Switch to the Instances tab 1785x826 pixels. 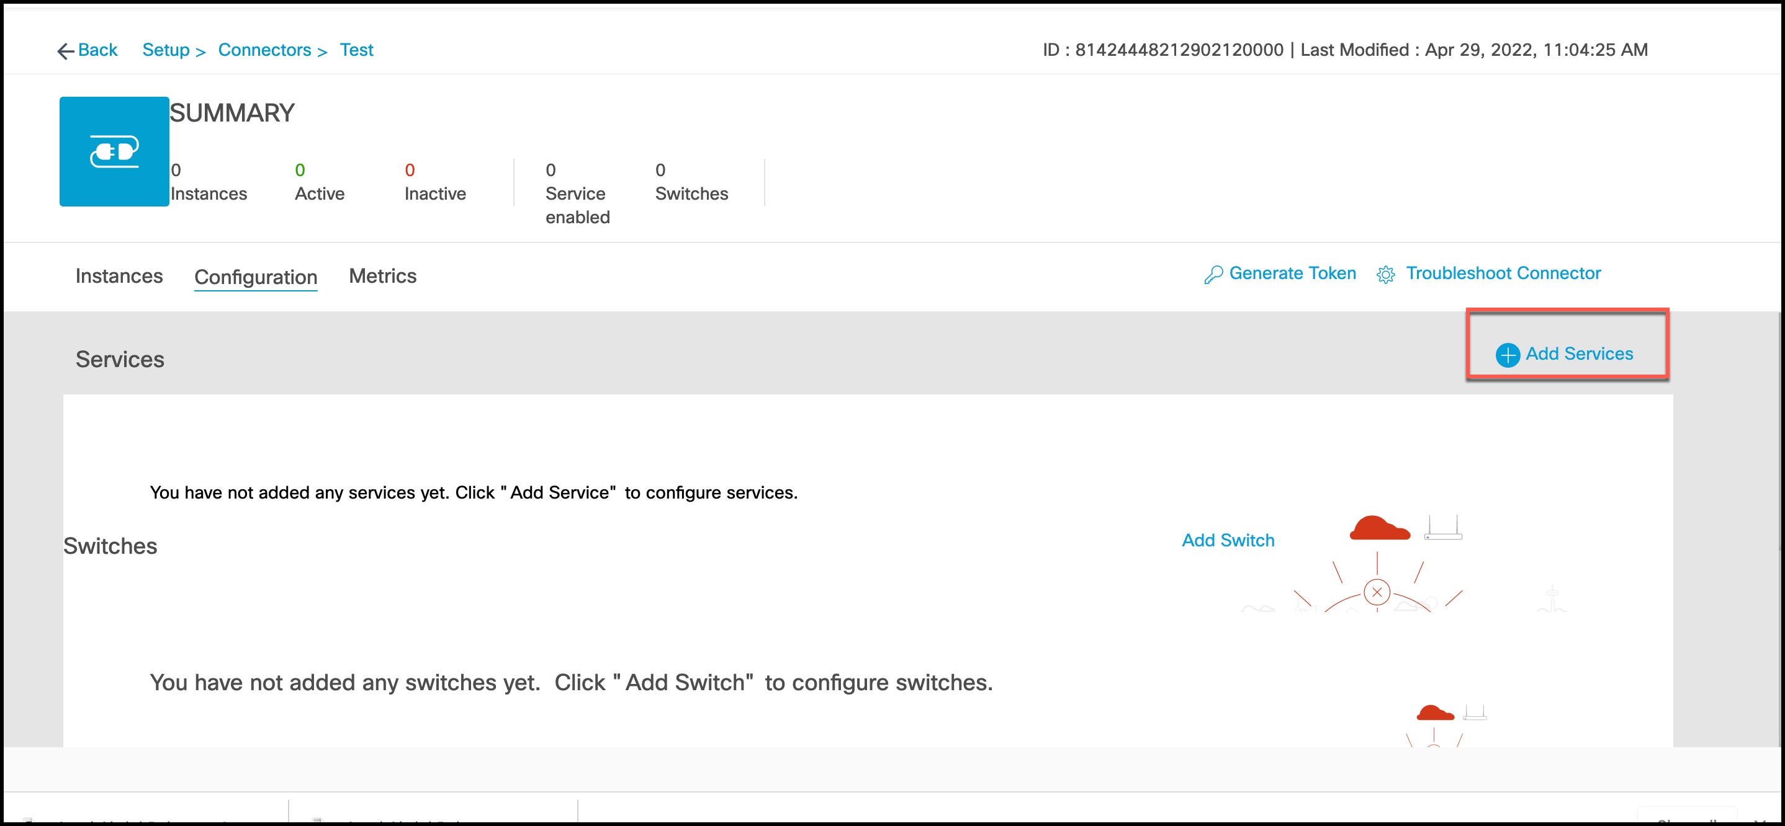(x=119, y=276)
